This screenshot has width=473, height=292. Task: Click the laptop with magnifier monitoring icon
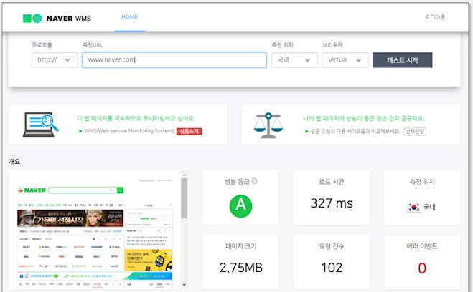(41, 125)
